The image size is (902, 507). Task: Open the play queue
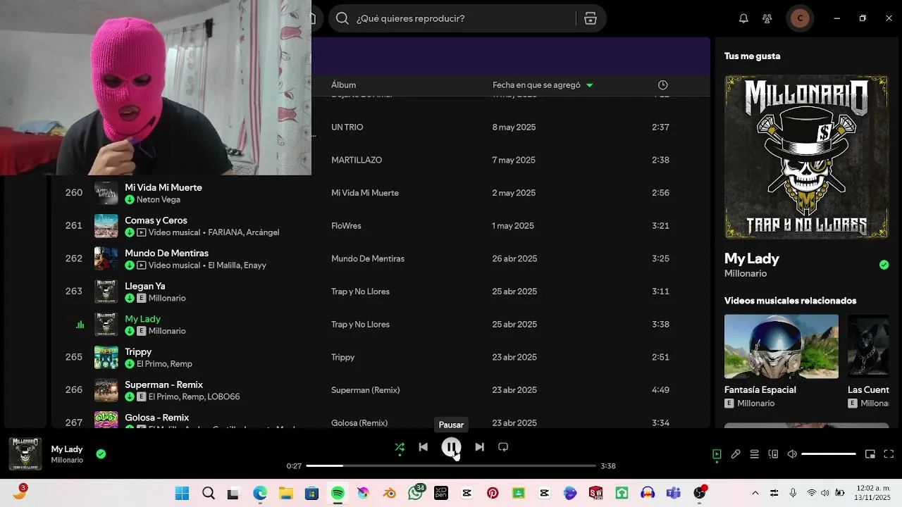coord(754,454)
